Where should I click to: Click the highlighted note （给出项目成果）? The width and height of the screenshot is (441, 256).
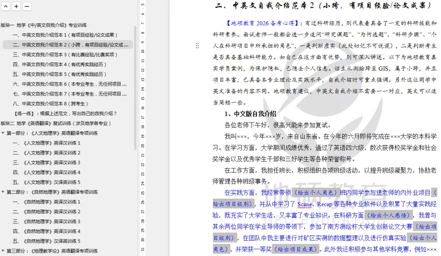pyautogui.click(x=295, y=249)
